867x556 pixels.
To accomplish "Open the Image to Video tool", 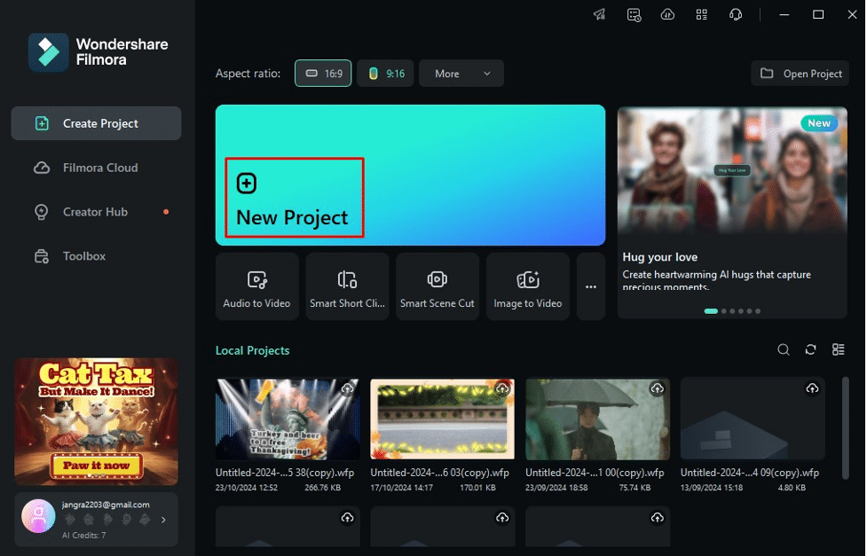I will point(528,286).
